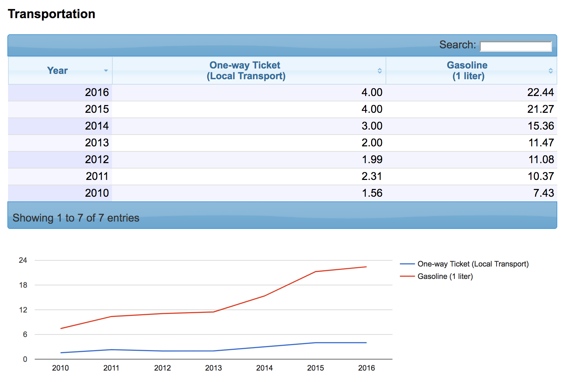Click the 7.43 gasoline value for 2010

(x=543, y=193)
